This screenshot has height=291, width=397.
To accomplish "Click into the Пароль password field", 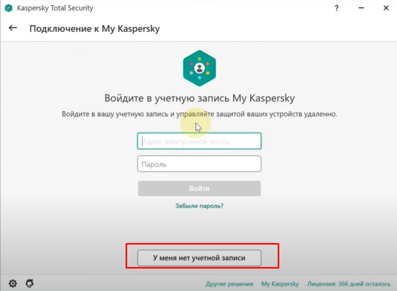I will click(199, 165).
